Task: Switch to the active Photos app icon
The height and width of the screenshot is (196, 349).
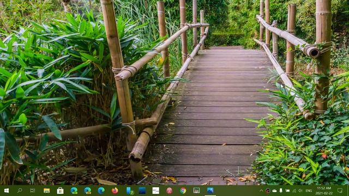Action: pos(210,191)
